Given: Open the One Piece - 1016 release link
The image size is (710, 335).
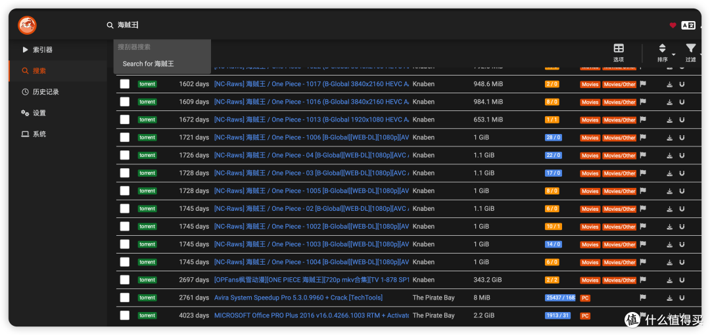Looking at the screenshot, I should (x=312, y=102).
